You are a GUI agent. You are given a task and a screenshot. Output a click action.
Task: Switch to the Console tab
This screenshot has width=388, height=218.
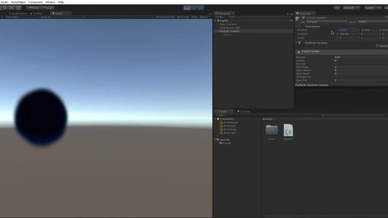pyautogui.click(x=244, y=111)
